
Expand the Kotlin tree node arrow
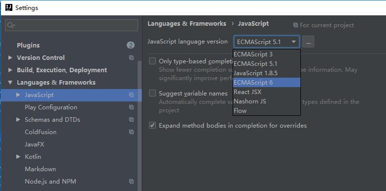pos(18,156)
